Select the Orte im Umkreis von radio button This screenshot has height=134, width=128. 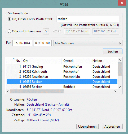(9, 31)
